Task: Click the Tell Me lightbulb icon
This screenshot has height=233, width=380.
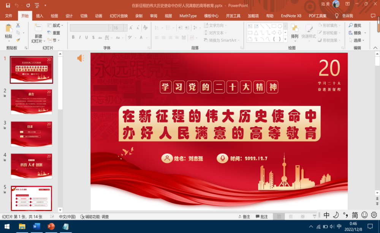Action: coord(337,16)
